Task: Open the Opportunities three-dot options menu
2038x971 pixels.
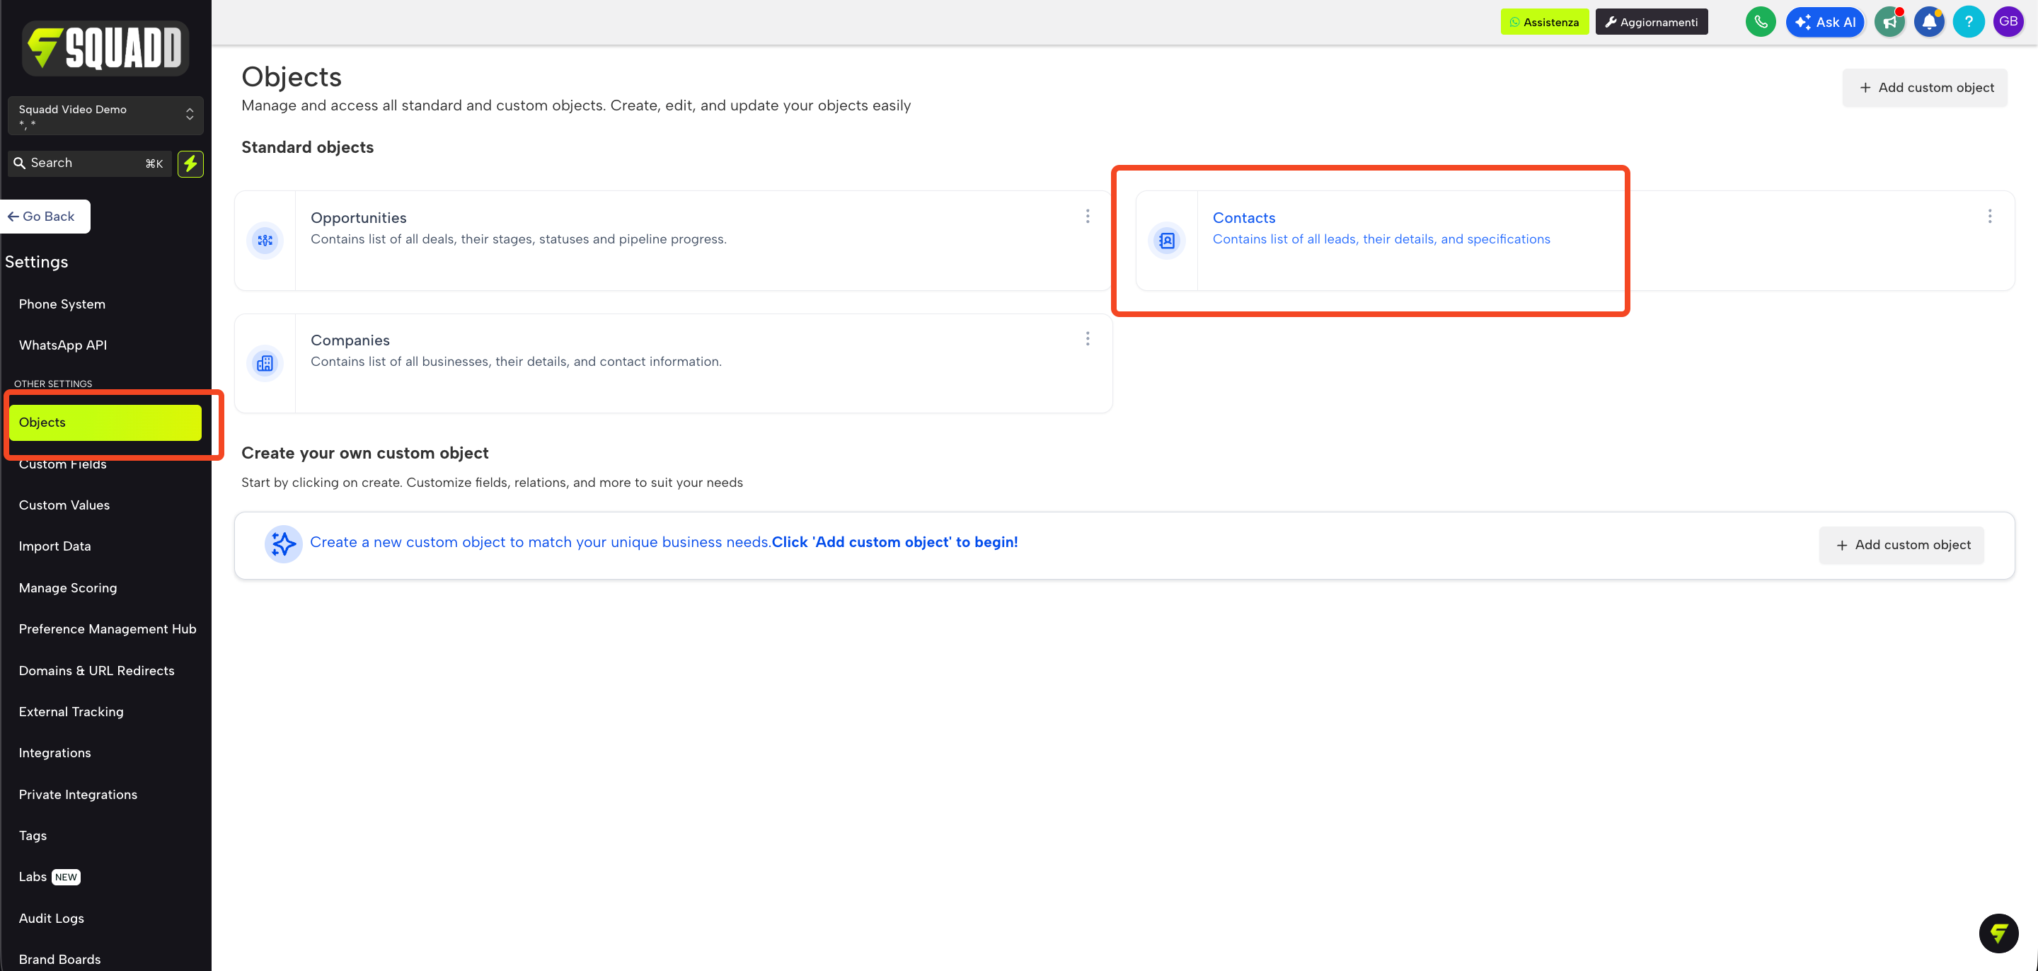Action: click(x=1088, y=216)
